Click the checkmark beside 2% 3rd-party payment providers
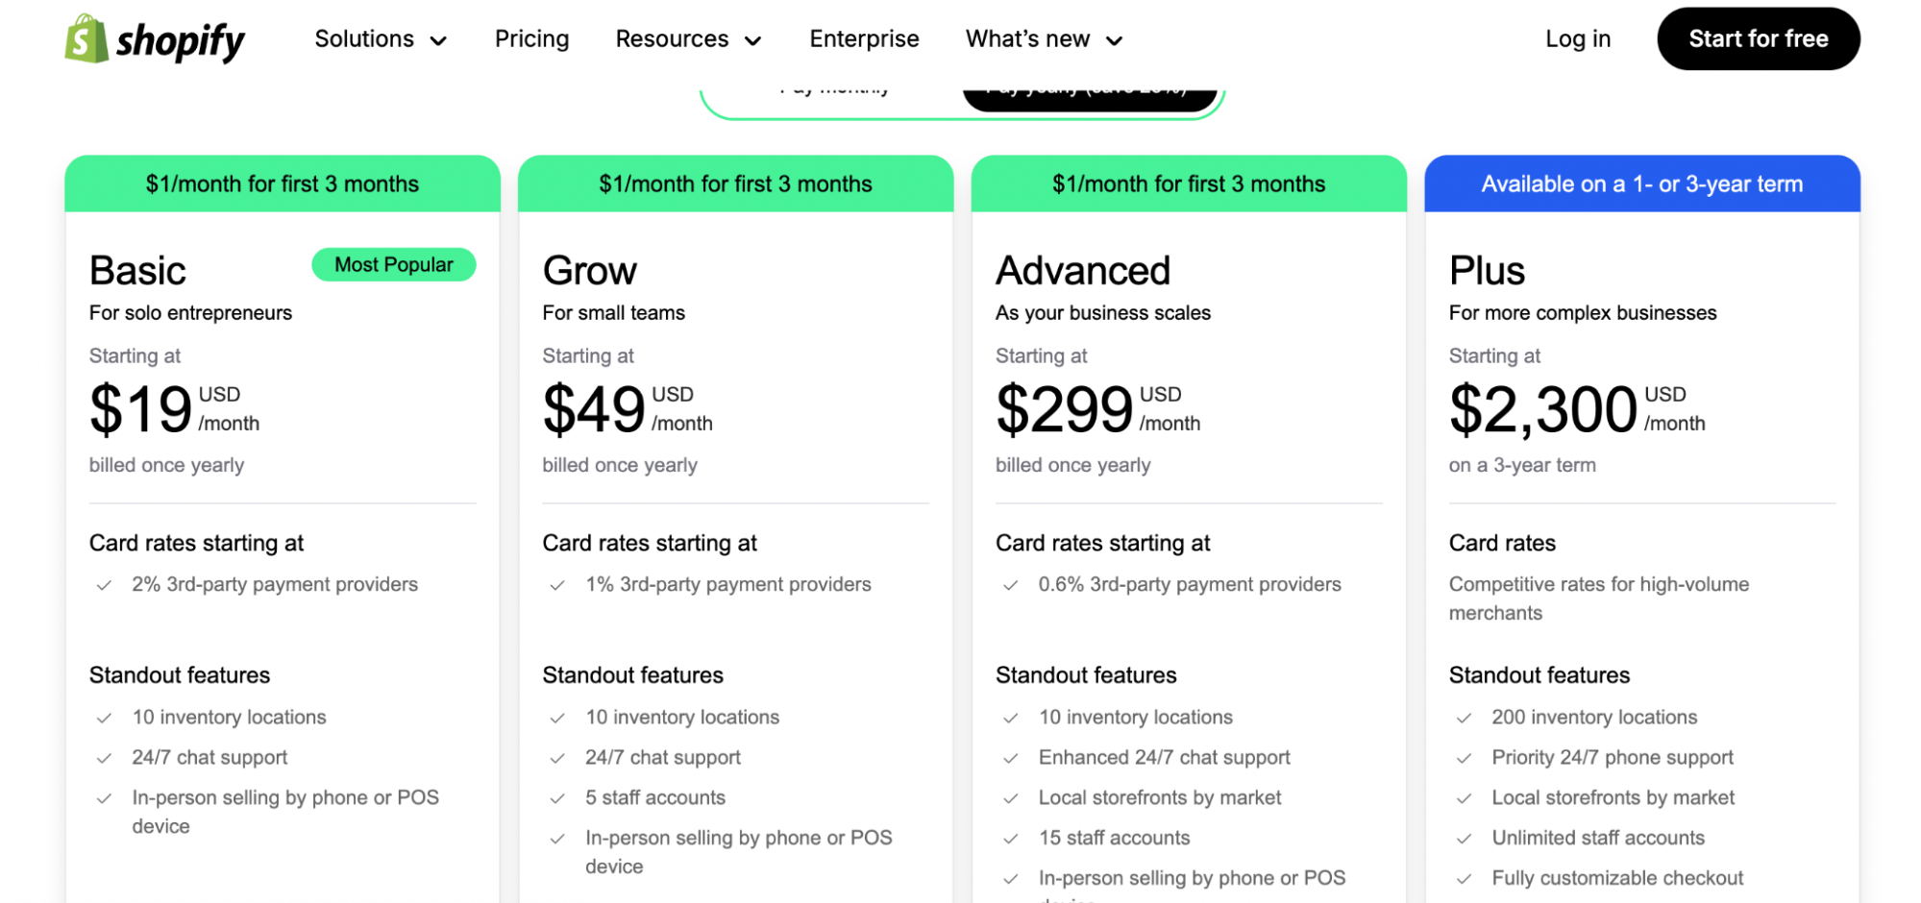This screenshot has width=1921, height=903. coord(104,585)
